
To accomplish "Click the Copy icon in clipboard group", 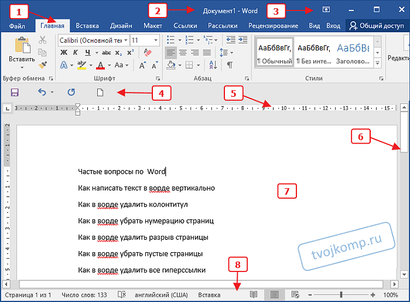I will (42, 52).
